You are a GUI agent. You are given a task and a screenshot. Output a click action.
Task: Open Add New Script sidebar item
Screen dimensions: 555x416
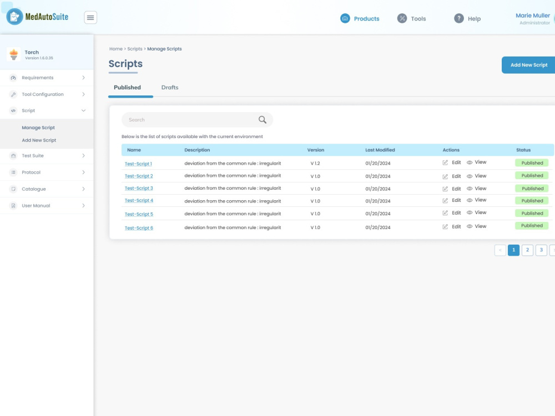[x=39, y=140]
